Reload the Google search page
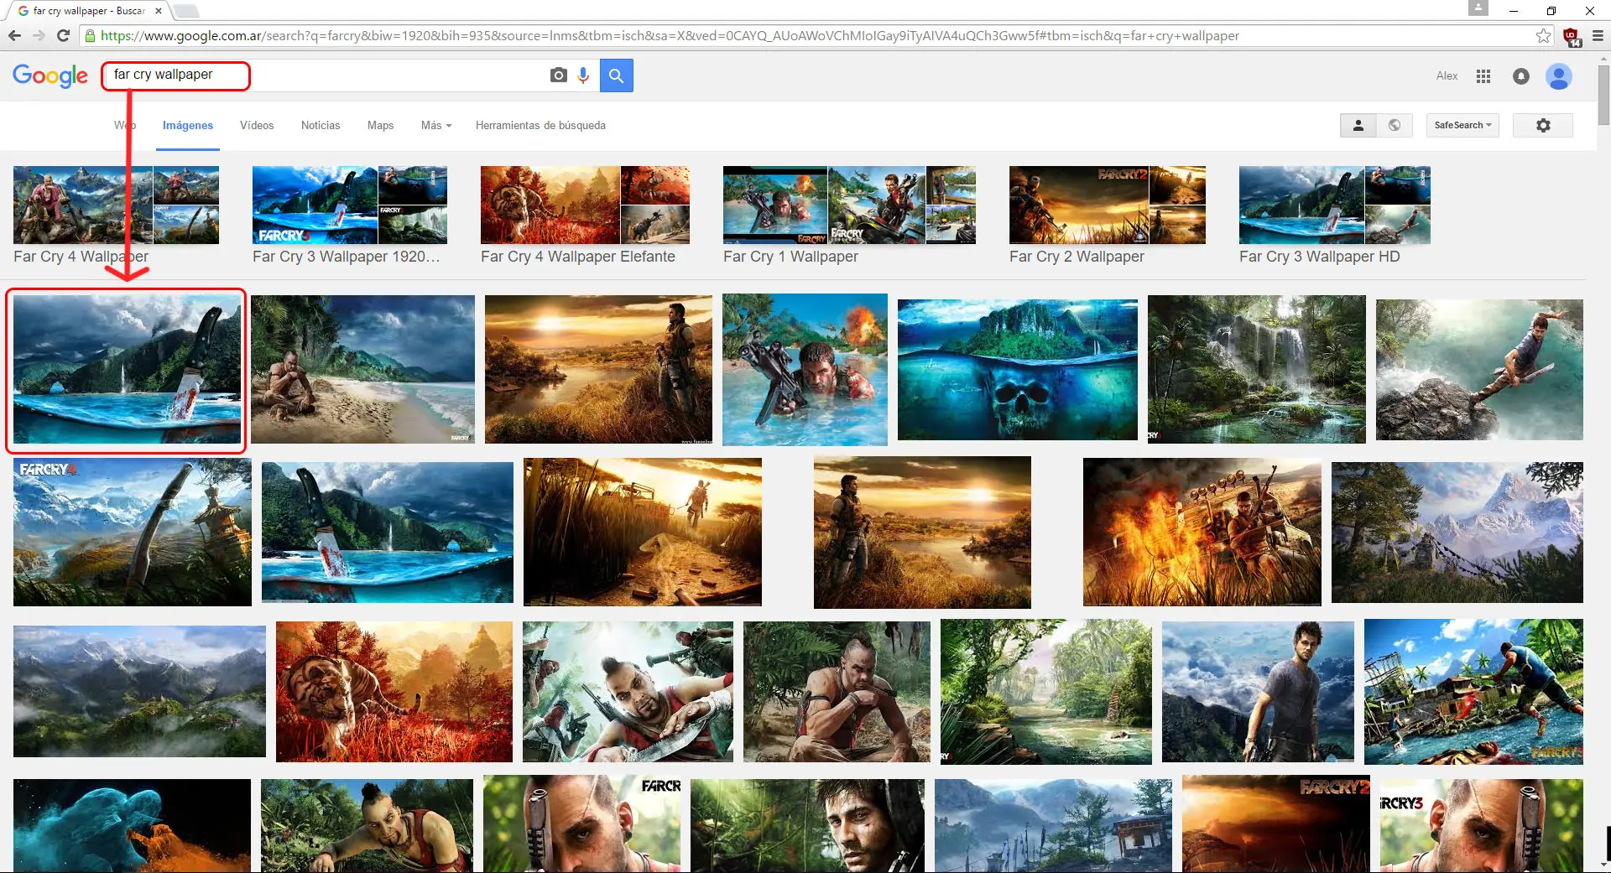 [x=63, y=35]
